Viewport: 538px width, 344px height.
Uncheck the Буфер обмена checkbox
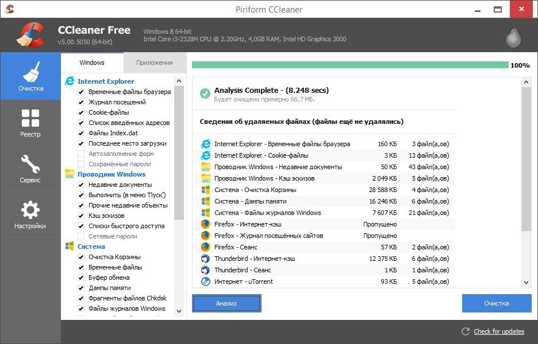click(x=81, y=277)
